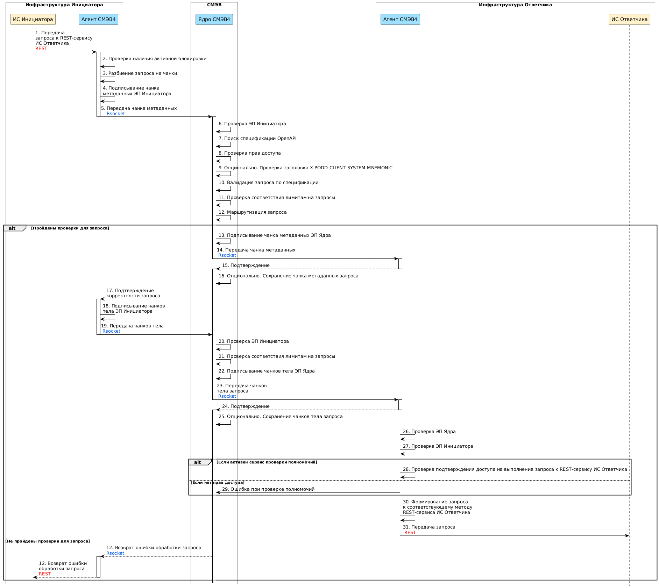Click the Не пройдены проверки для запроса condition
The image size is (659, 588).
pos(48,541)
